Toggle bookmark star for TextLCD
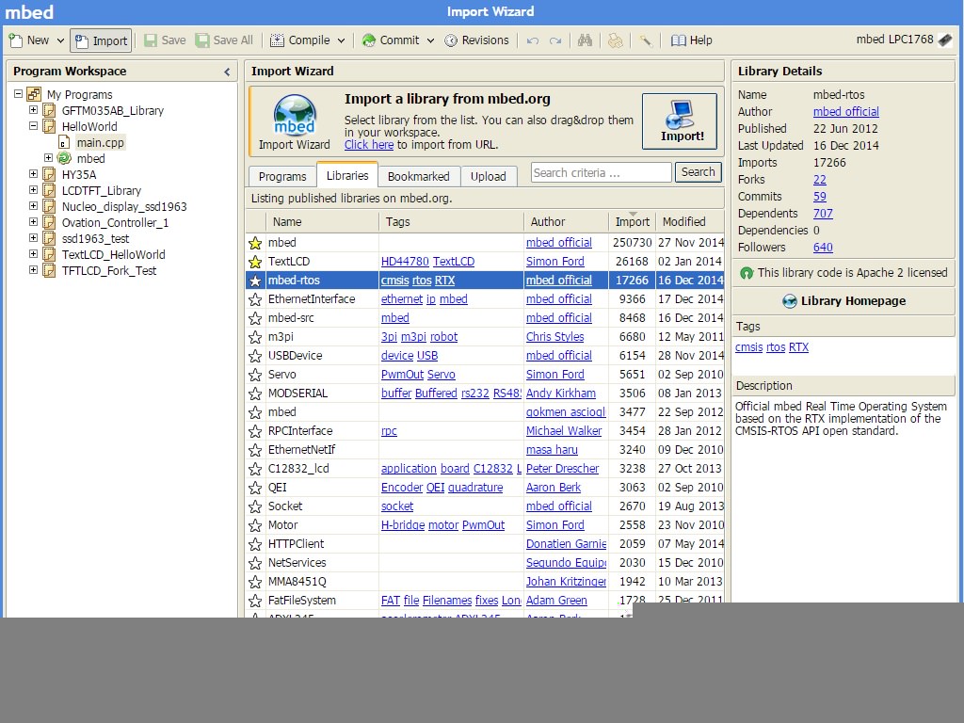 coord(255,262)
